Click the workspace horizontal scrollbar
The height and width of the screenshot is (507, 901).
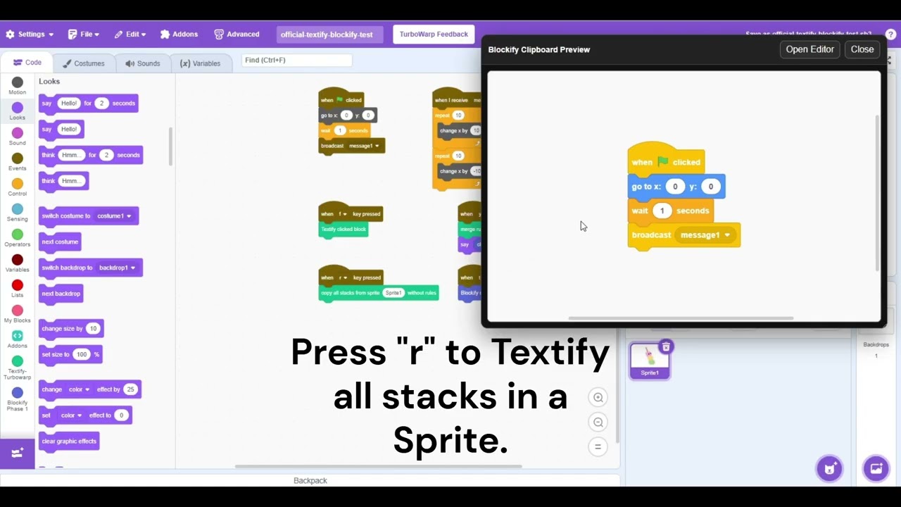(x=379, y=466)
